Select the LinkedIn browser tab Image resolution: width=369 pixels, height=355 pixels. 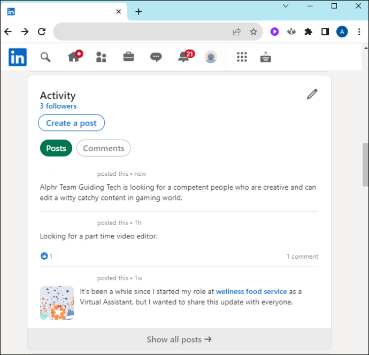pos(64,12)
